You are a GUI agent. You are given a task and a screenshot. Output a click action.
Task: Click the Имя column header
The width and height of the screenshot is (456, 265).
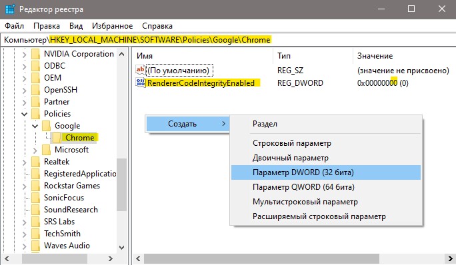203,56
